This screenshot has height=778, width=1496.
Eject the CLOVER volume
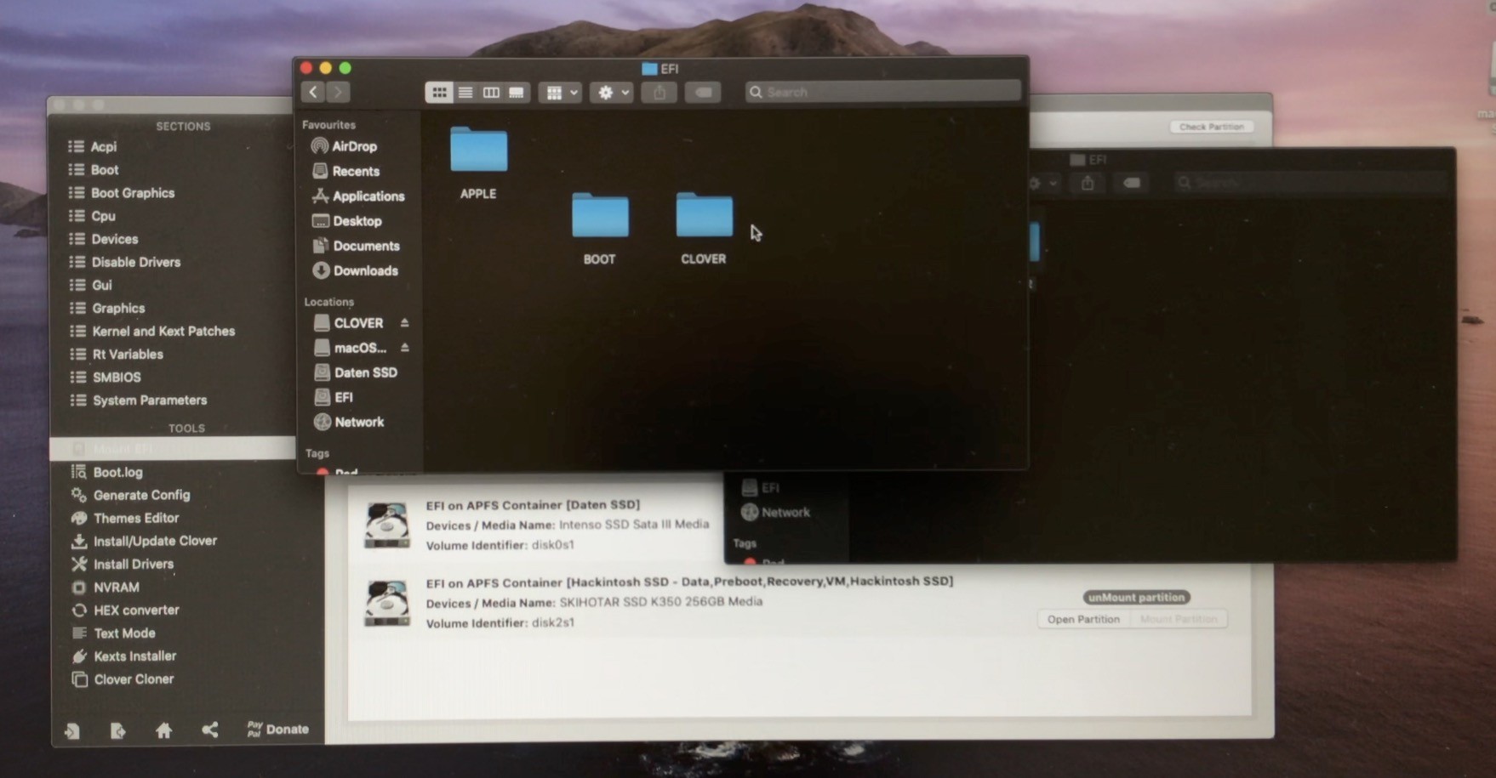click(405, 323)
